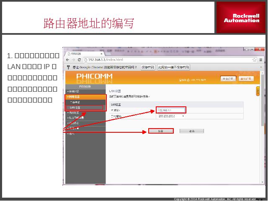Close the FIR302B browser tab

click(101, 54)
